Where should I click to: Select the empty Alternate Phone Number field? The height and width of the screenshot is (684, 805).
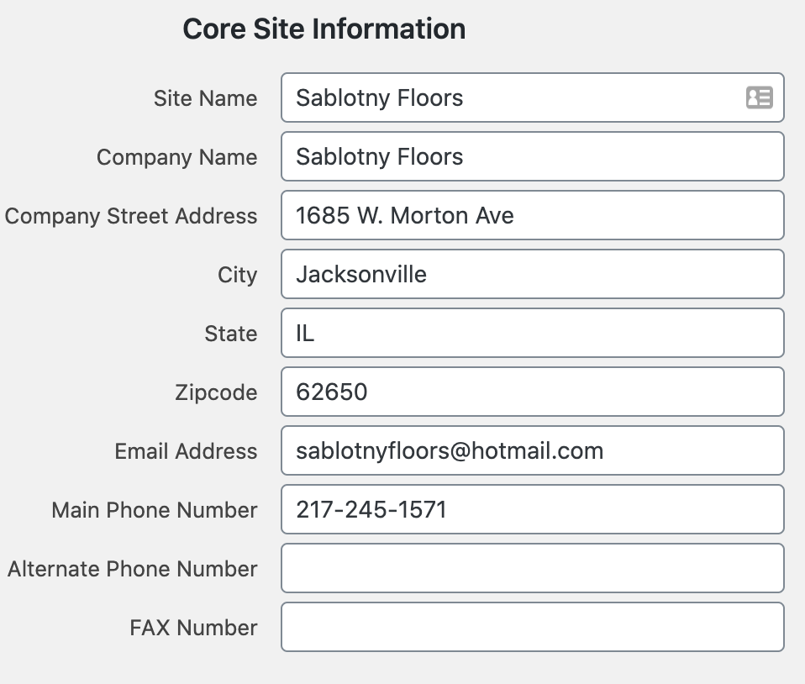coord(533,568)
